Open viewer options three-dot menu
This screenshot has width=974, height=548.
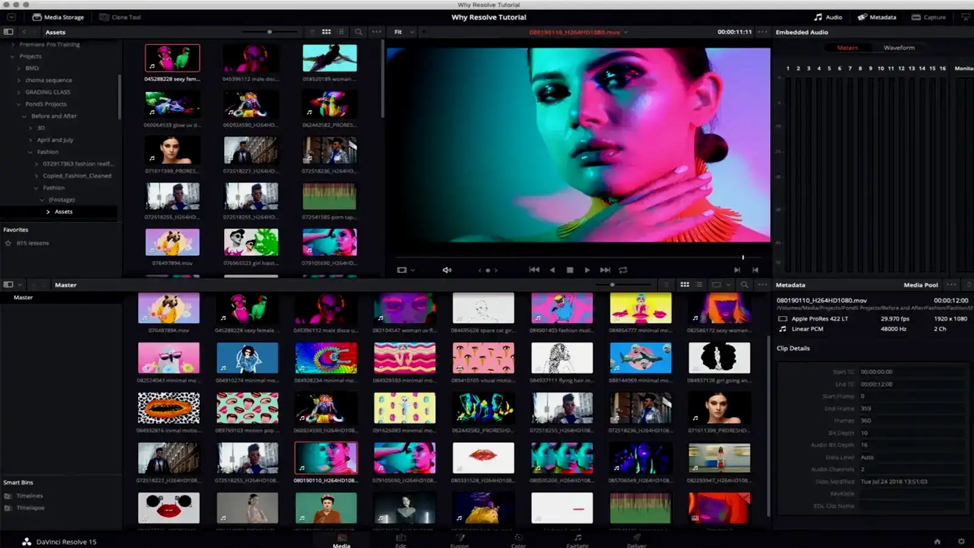762,32
